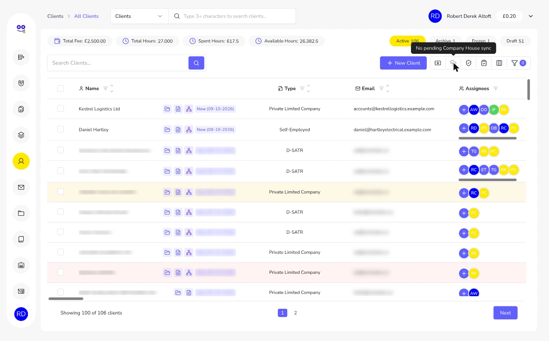Image resolution: width=549 pixels, height=341 pixels.
Task: Open the folder icon for Kestrel Logistics Ltd
Action: 167,109
